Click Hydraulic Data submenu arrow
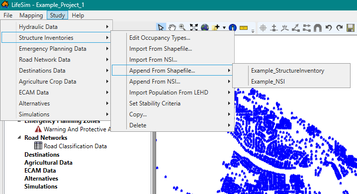The height and width of the screenshot is (194, 357). coord(107,27)
